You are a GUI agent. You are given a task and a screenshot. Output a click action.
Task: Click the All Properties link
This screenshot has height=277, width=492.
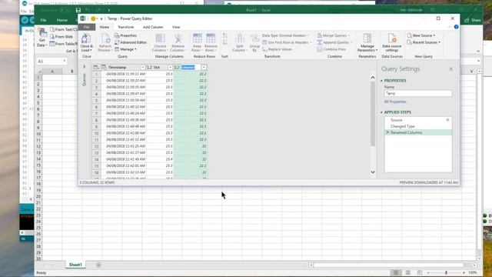tap(395, 102)
